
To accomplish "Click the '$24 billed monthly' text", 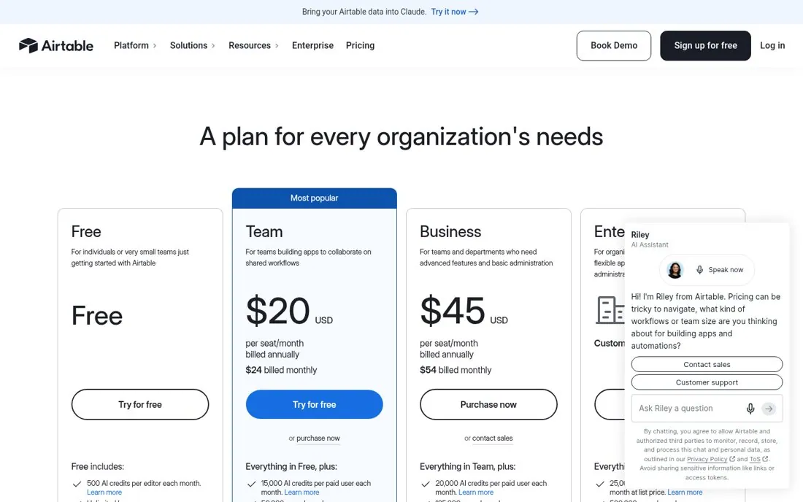I will coord(281,370).
